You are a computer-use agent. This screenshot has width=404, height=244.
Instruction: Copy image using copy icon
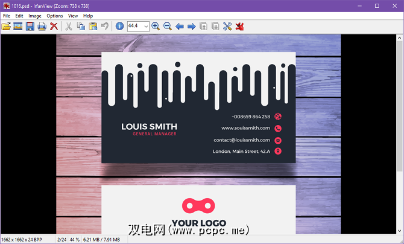click(81, 26)
